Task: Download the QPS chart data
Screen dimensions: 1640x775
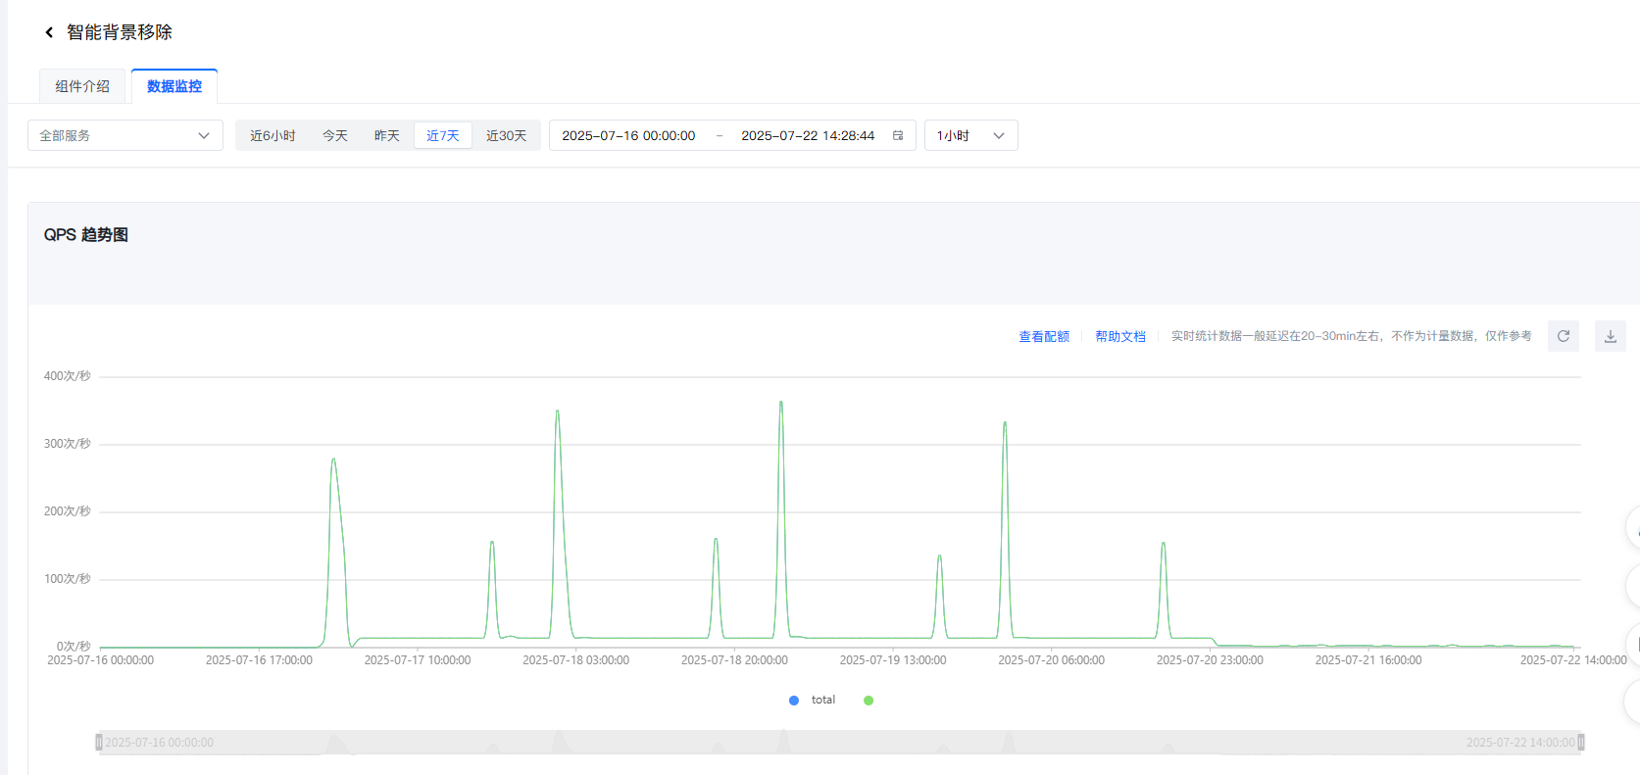Action: (1610, 336)
